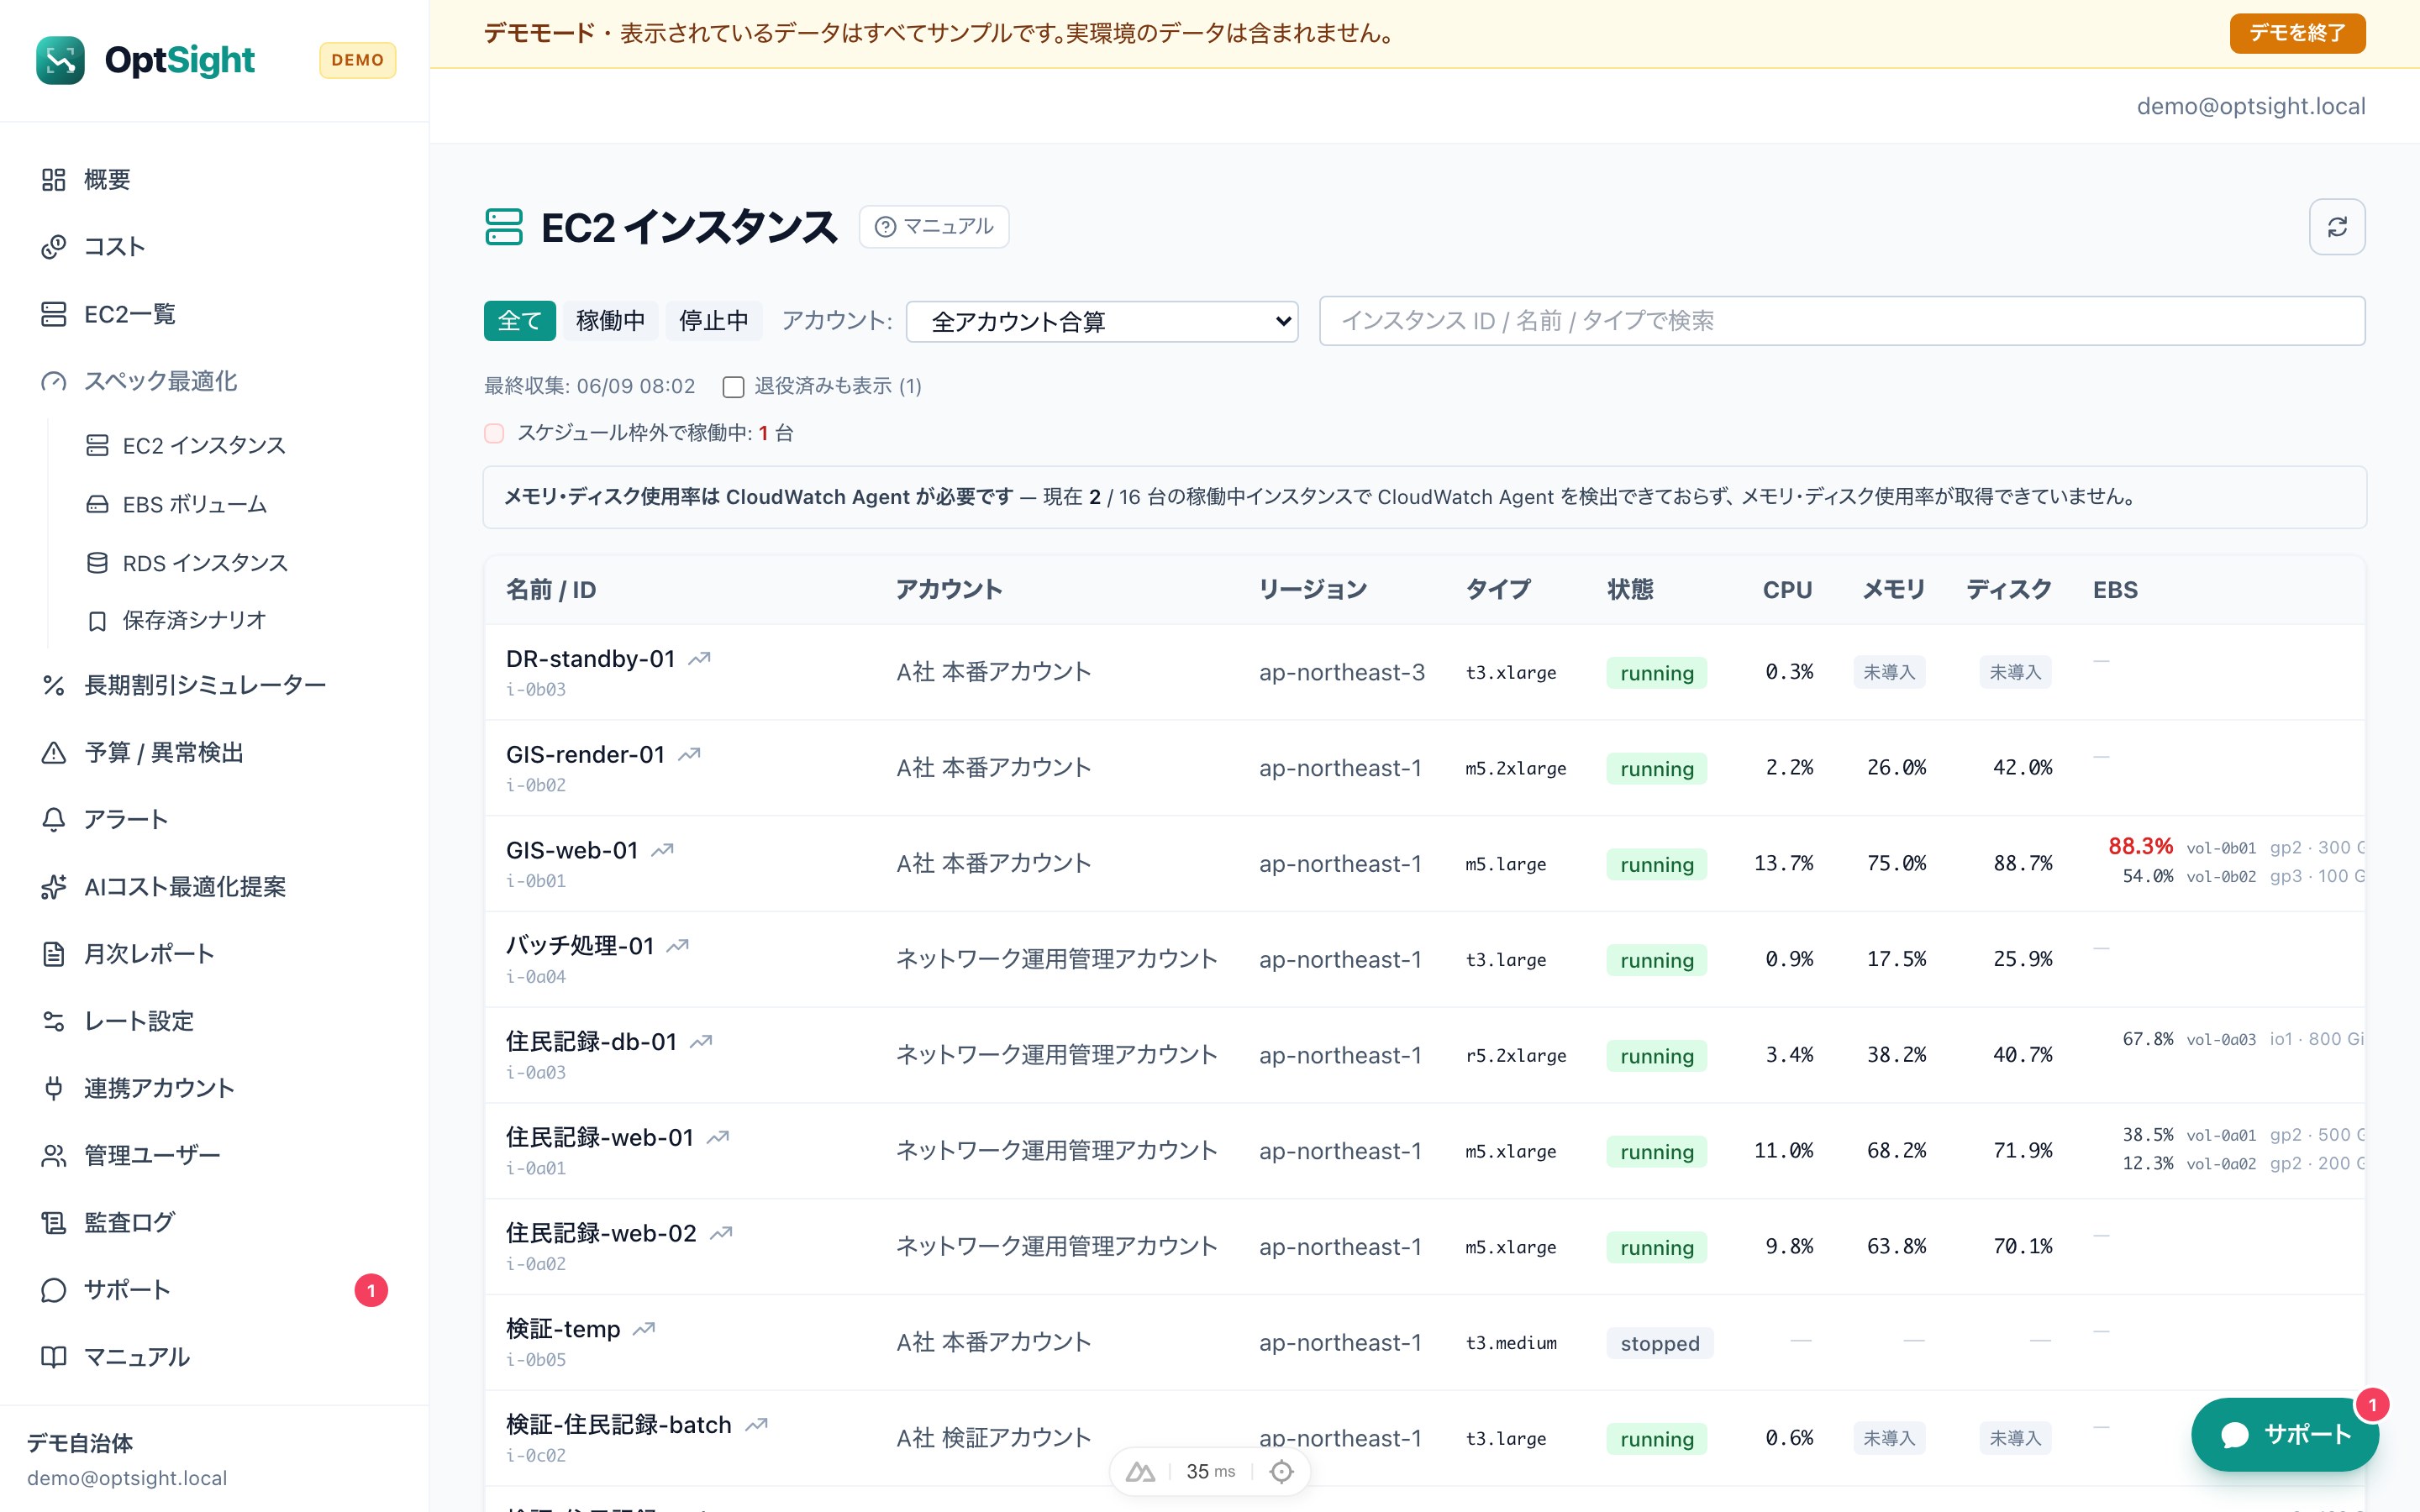The width and height of the screenshot is (2420, 1512).
Task: Click trend icon next to GIS-web-01
Action: [662, 851]
